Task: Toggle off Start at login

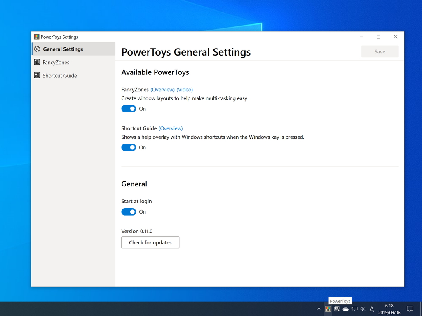Action: pyautogui.click(x=129, y=211)
